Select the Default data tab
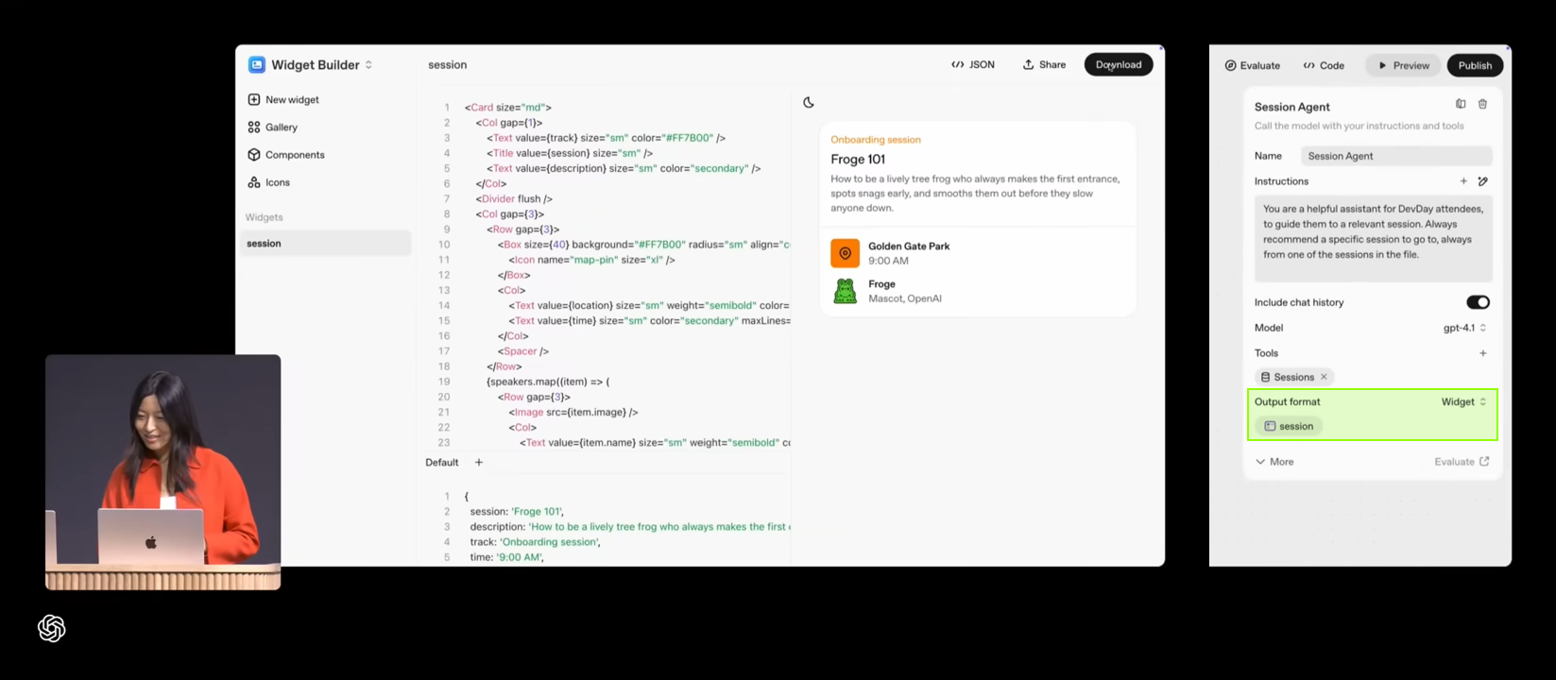This screenshot has height=680, width=1556. point(441,462)
